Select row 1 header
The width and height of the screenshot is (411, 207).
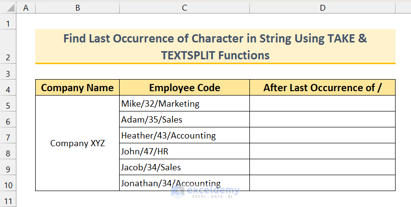[x=8, y=23]
